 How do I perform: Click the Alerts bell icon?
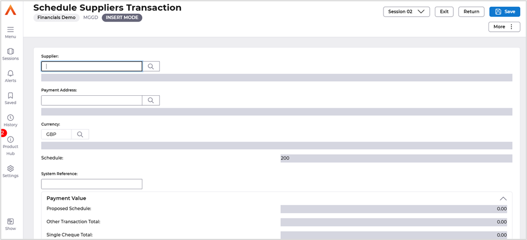pos(11,74)
